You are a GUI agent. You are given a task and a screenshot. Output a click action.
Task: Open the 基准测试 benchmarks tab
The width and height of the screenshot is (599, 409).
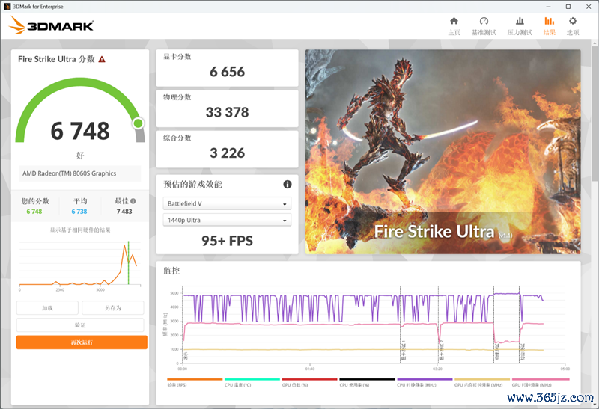484,26
